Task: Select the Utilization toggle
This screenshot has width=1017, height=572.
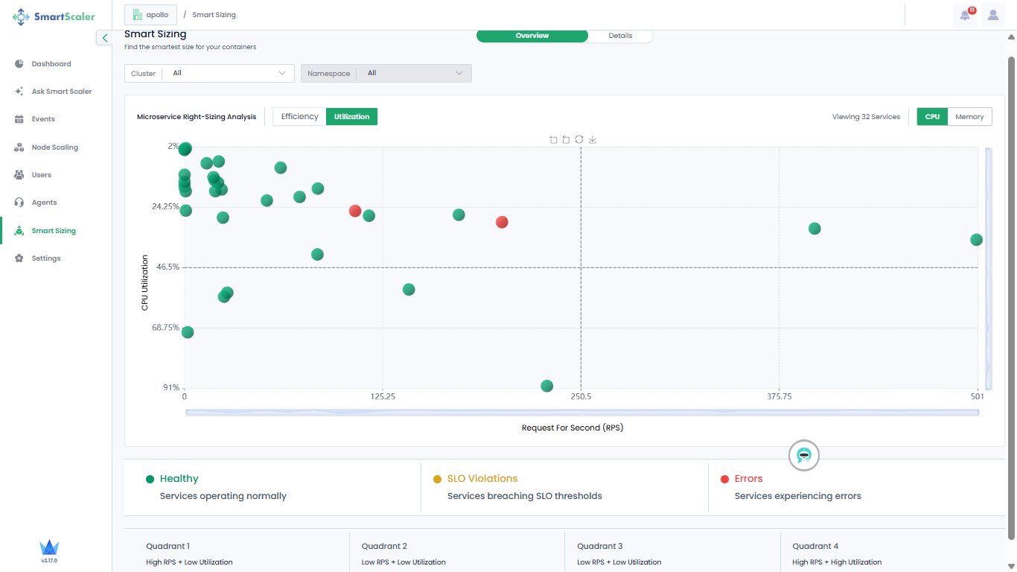Action: point(351,116)
